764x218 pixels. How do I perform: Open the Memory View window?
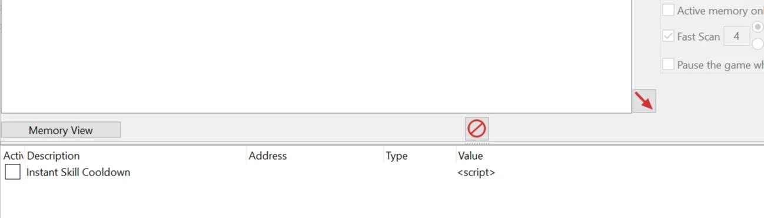point(61,130)
